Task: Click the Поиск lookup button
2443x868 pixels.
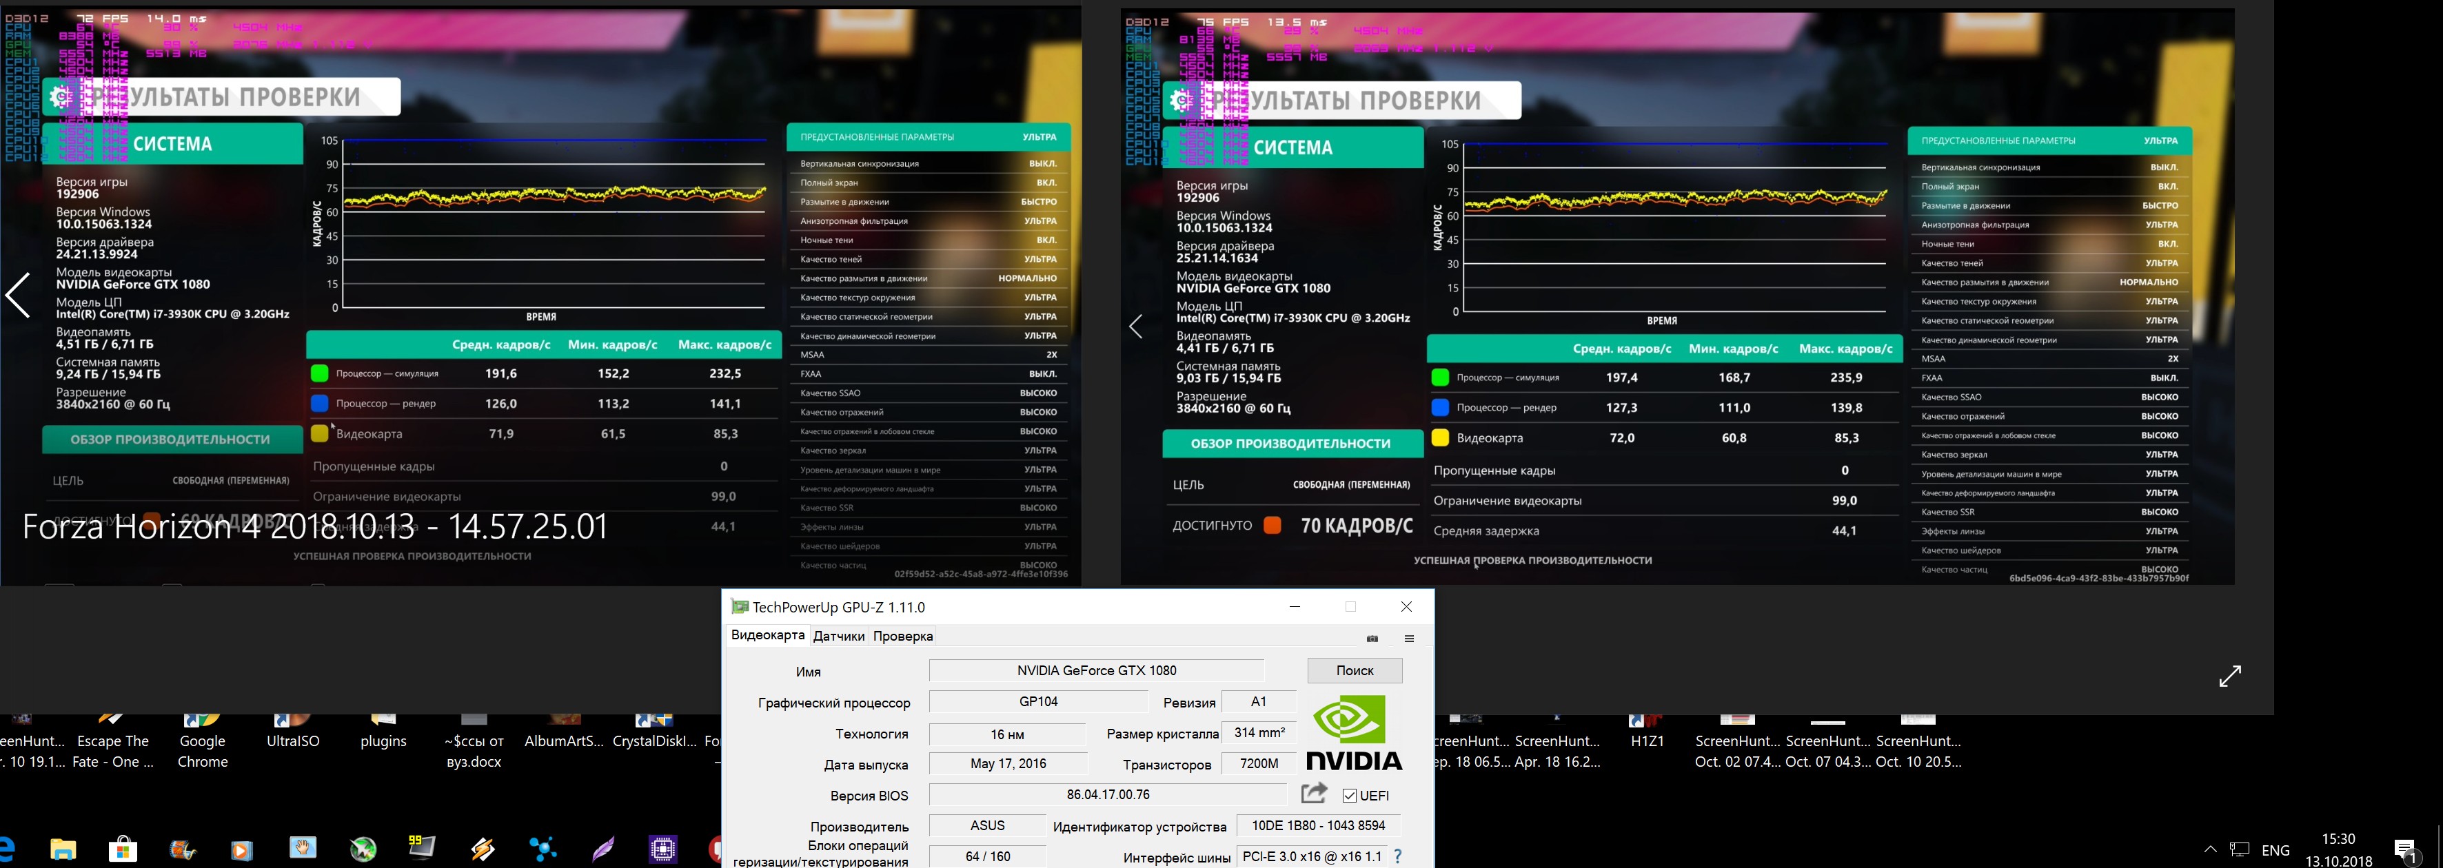Action: click(x=1355, y=671)
